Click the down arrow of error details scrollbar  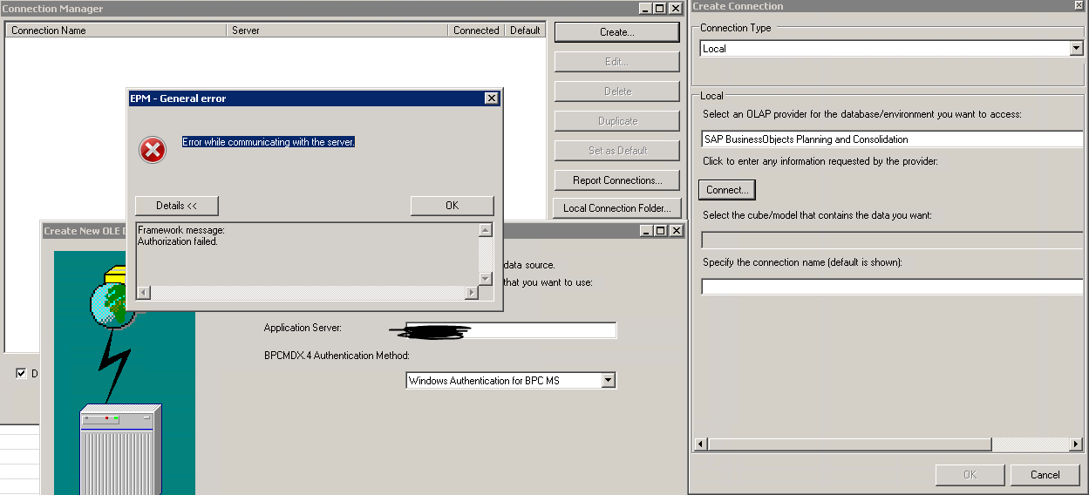tap(486, 278)
